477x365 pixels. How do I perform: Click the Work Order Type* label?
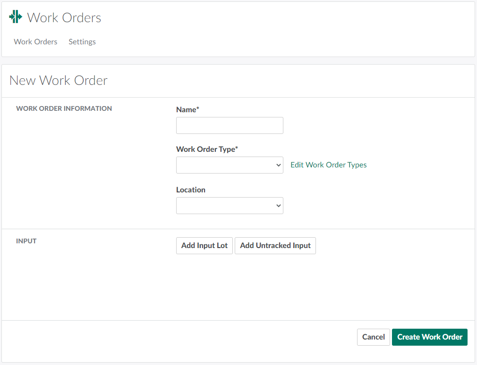tap(207, 149)
